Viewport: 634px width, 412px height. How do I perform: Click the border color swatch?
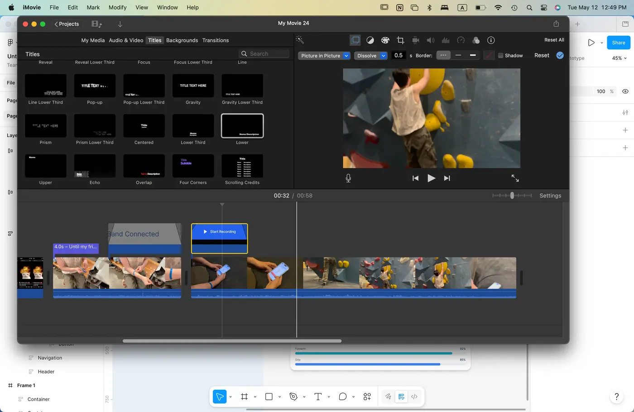point(489,56)
